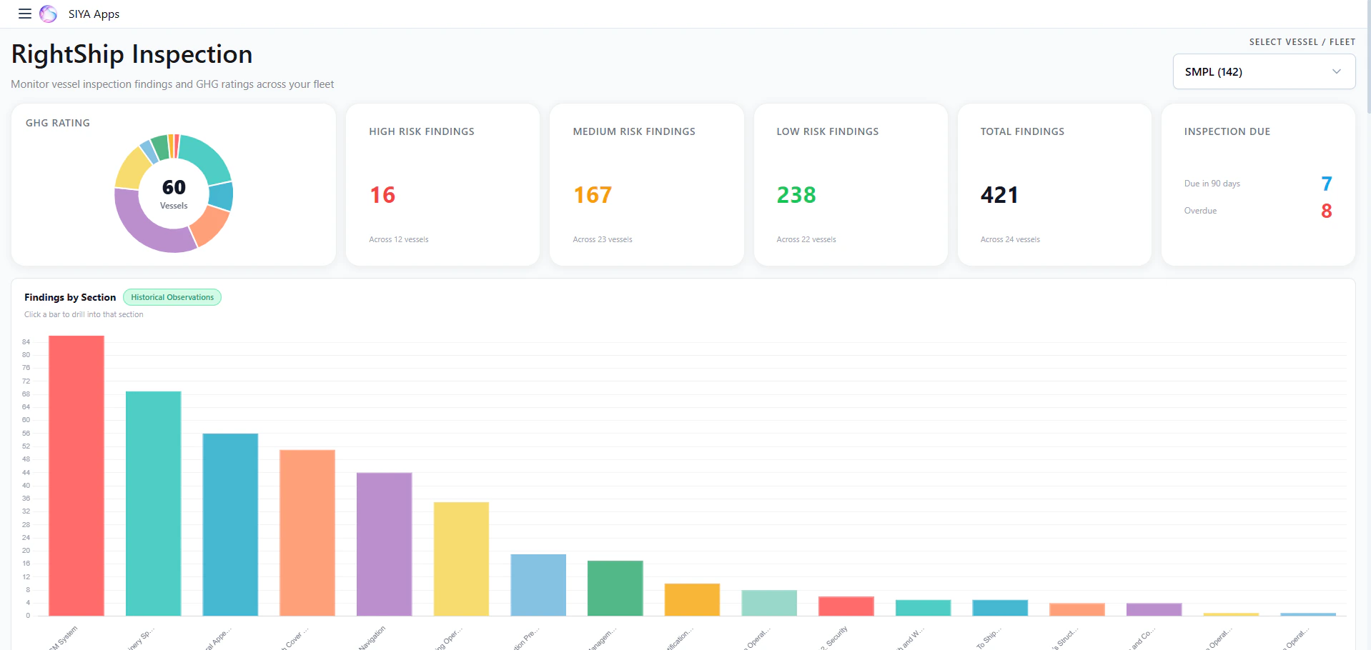Viewport: 1371px width, 650px height.
Task: Click the Security x-axis label
Action: tap(834, 637)
